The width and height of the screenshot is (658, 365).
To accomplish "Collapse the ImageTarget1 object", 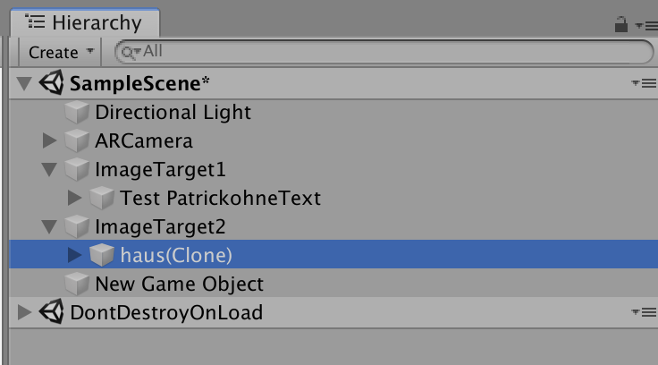I will [49, 170].
